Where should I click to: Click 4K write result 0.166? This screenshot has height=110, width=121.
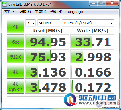pyautogui.click(x=92, y=72)
